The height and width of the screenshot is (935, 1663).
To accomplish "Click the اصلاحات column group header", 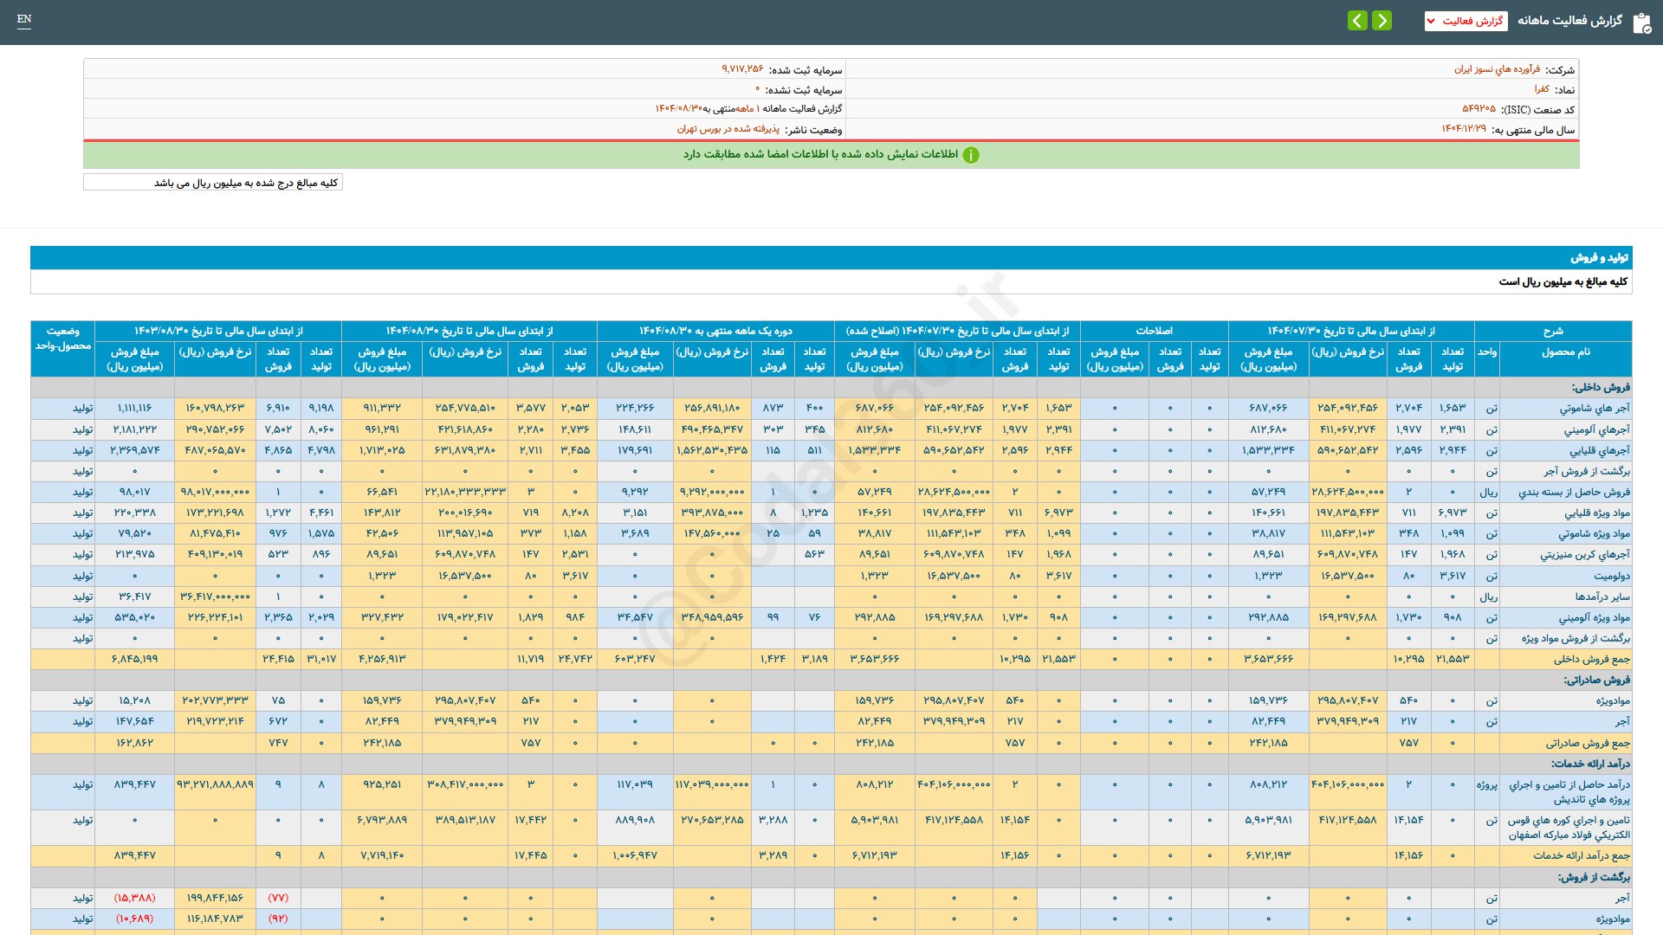I will pyautogui.click(x=1154, y=331).
